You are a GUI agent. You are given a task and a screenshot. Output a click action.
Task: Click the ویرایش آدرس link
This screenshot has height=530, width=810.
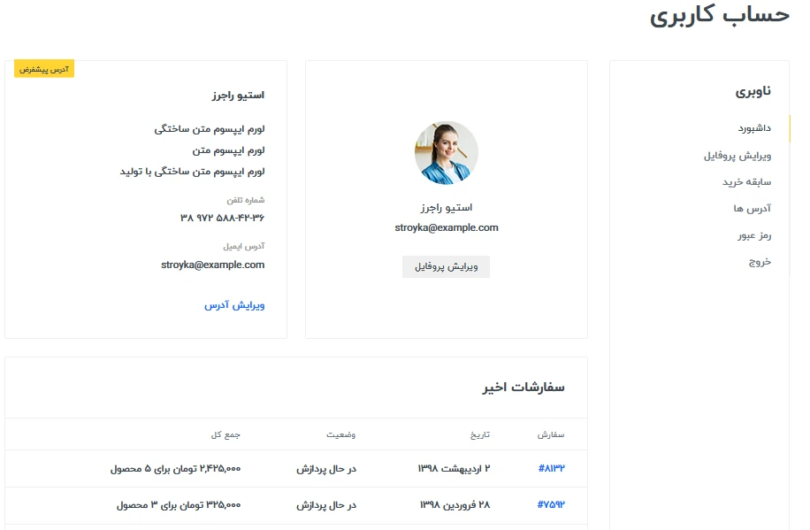(234, 305)
